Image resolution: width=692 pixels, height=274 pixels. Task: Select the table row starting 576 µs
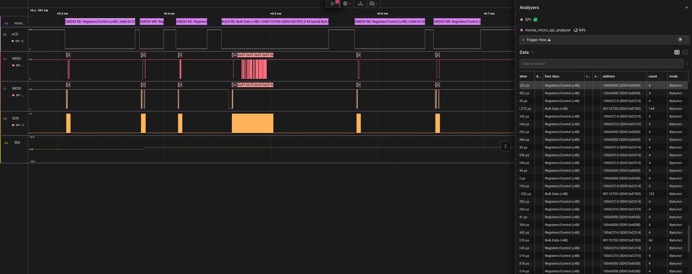tap(603, 240)
